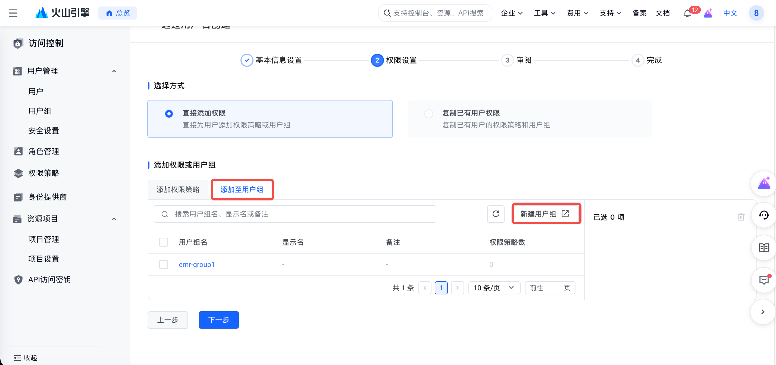Collapse the 用户管理 sidebar section
Viewport: 776px width, 365px height.
point(114,71)
